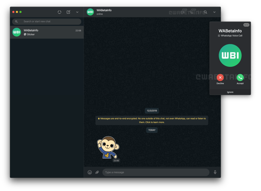The width and height of the screenshot is (261, 191).
Task: Open WABetaInfo contact info from header avatar
Action: [x=90, y=12]
